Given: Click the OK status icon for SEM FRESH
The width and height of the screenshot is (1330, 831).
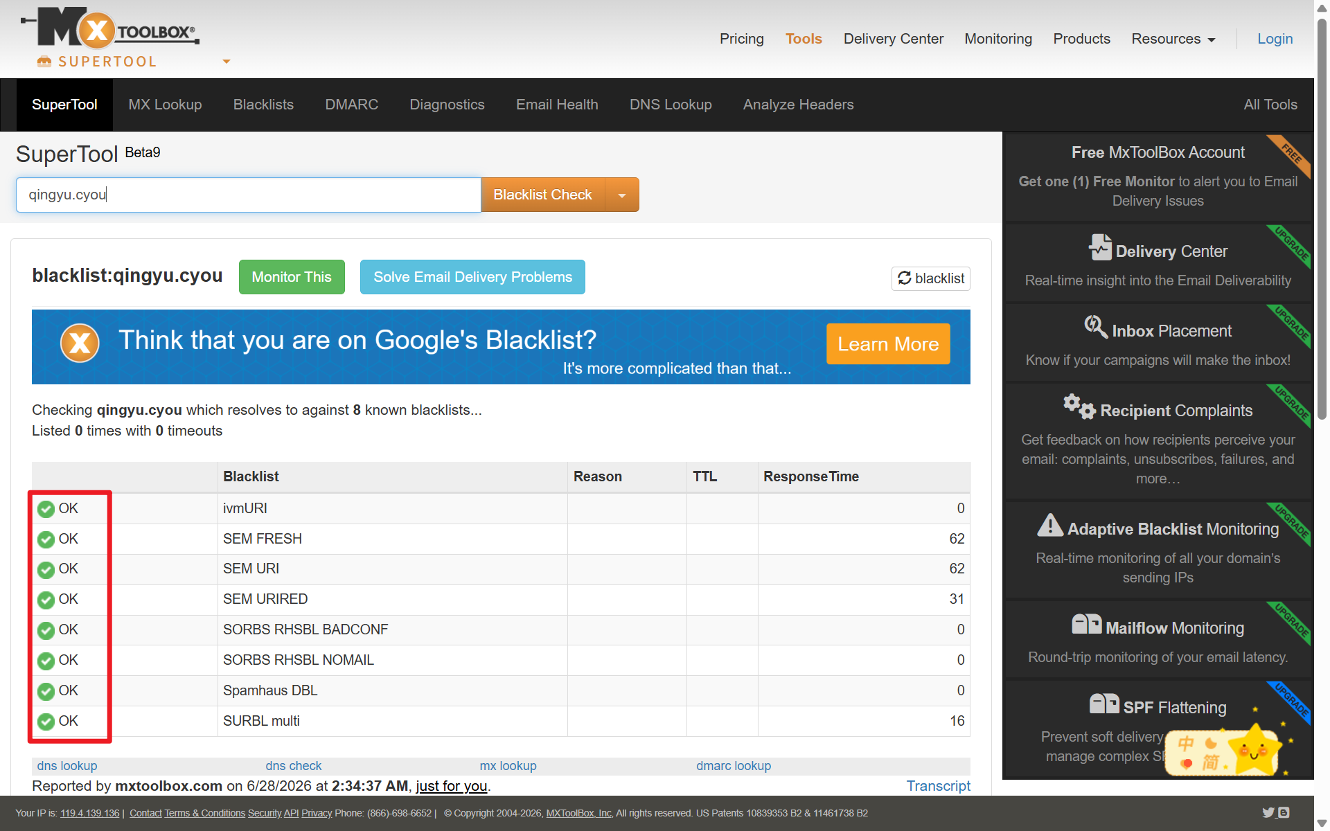Looking at the screenshot, I should 46,539.
